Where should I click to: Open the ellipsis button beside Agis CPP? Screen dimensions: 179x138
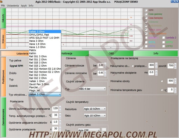104,130
